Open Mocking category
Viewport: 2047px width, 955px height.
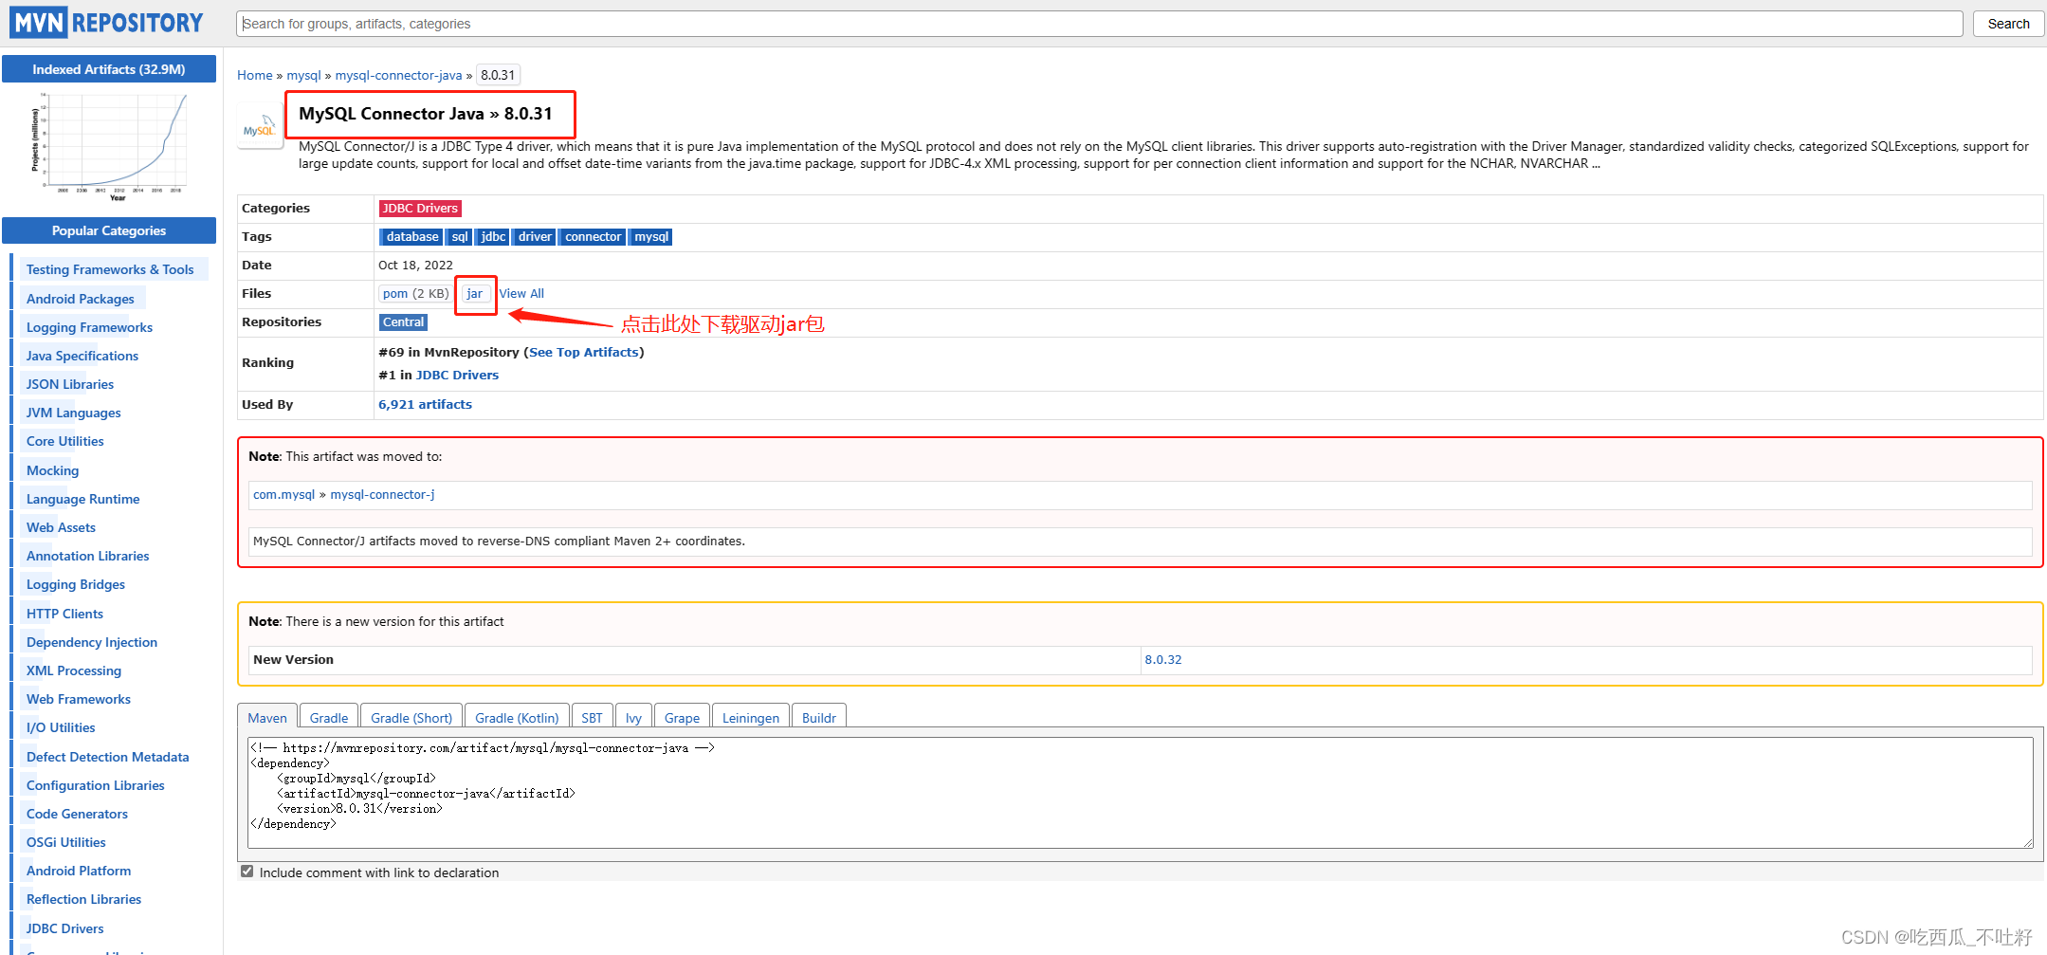click(x=53, y=470)
